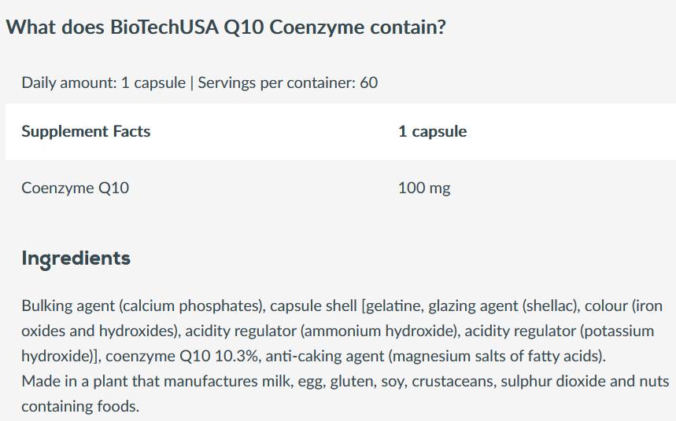Click the "100 mg" table value
The width and height of the screenshot is (676, 421).
coord(424,188)
